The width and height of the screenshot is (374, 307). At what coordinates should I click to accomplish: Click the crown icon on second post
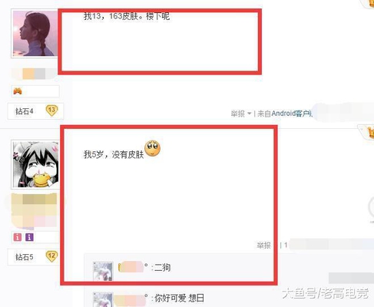(370, 133)
